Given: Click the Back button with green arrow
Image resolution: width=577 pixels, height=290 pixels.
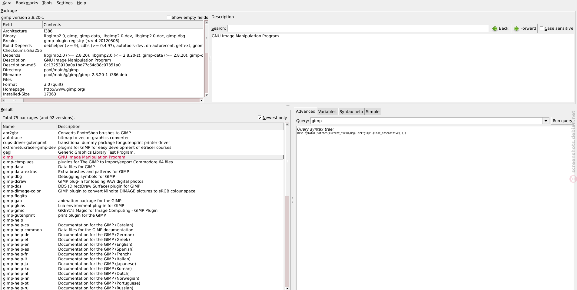Looking at the screenshot, I should 500,28.
